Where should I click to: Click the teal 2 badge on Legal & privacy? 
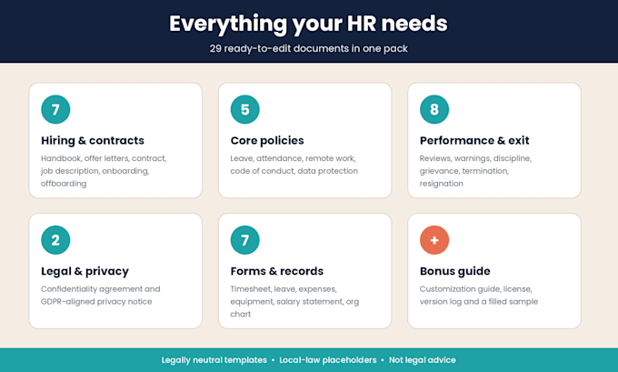(x=55, y=240)
